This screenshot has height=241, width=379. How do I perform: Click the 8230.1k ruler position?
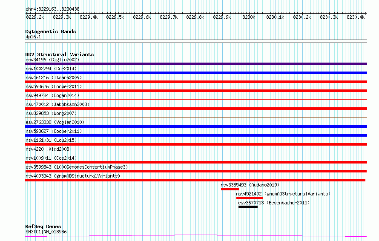click(275, 17)
